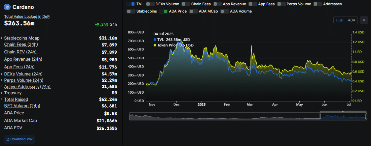Image resolution: width=371 pixels, height=146 pixels.
Task: Enable the App Revenue series
Action: point(217,4)
